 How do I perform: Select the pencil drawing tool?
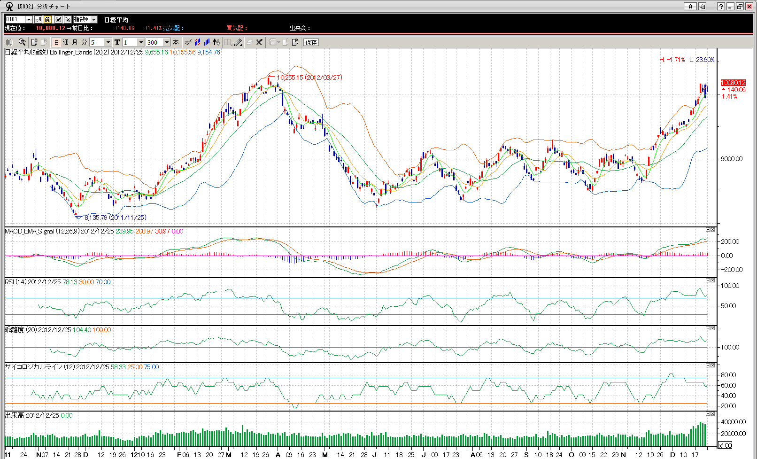[x=239, y=42]
